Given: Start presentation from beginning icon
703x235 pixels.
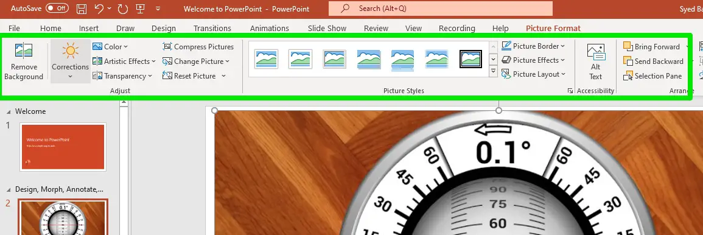Looking at the screenshot, I should [141, 9].
